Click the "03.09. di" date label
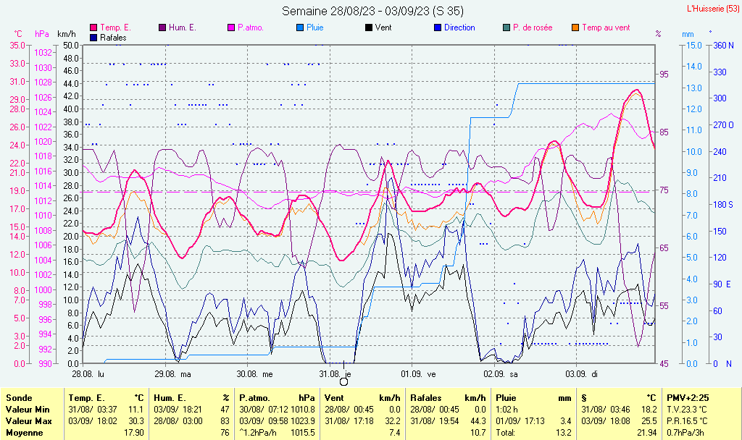 pos(582,374)
